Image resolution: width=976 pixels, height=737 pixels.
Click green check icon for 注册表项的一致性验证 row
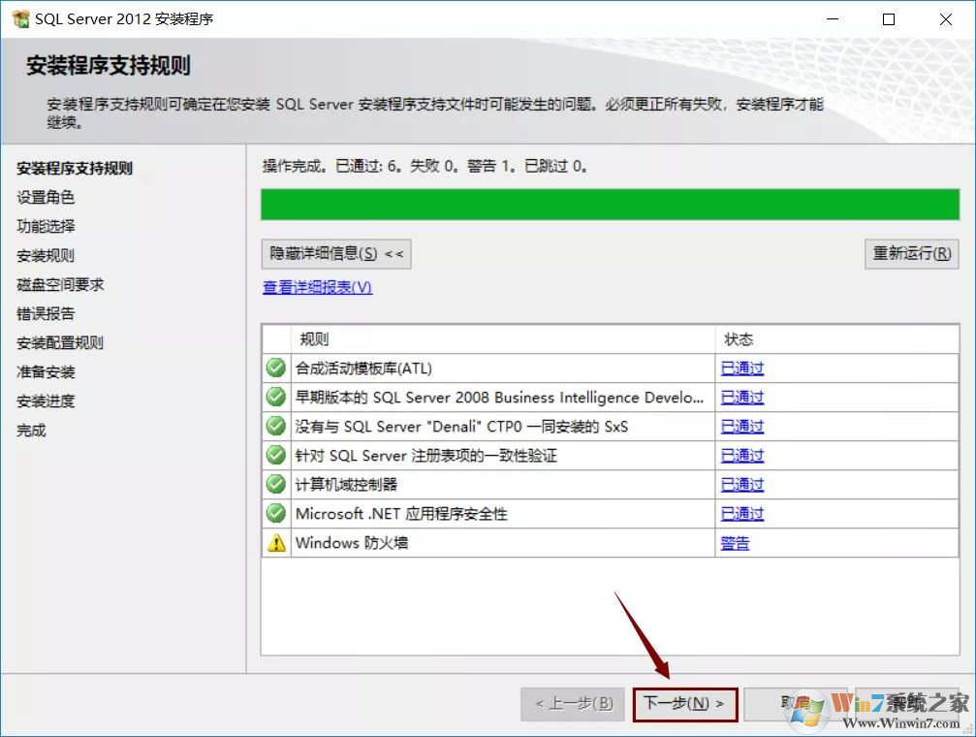click(x=276, y=455)
